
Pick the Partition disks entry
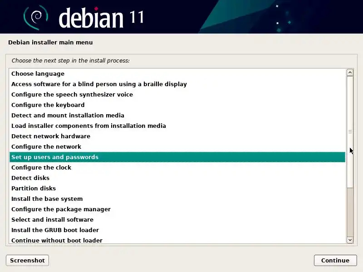coord(177,188)
